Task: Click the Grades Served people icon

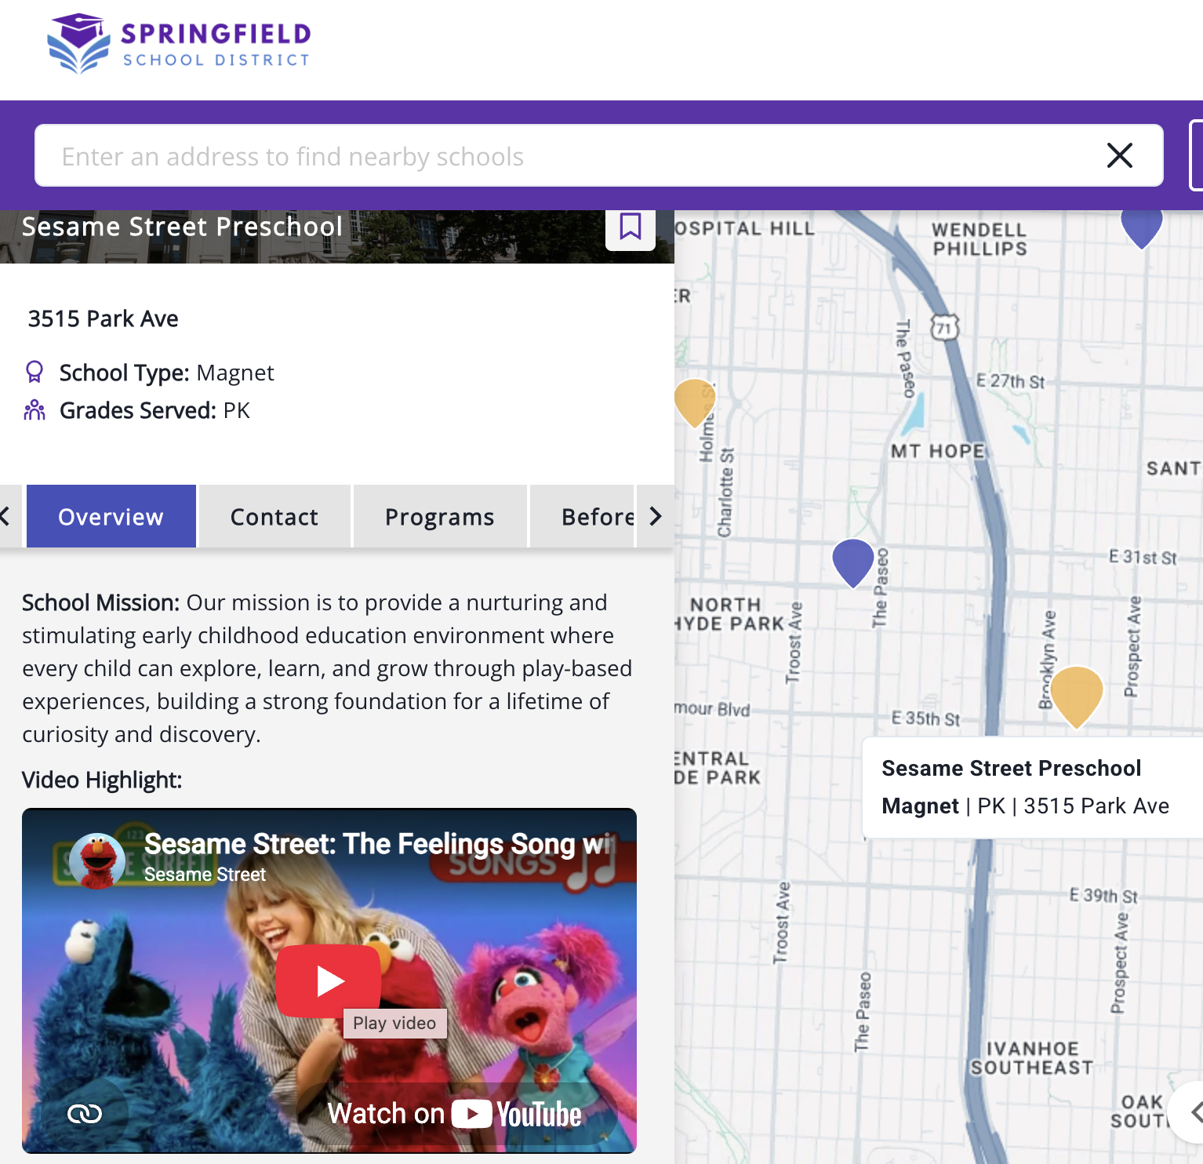Action: [x=35, y=409]
